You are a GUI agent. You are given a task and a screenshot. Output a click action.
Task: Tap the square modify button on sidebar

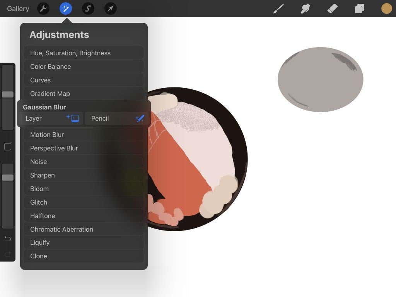coord(8,147)
